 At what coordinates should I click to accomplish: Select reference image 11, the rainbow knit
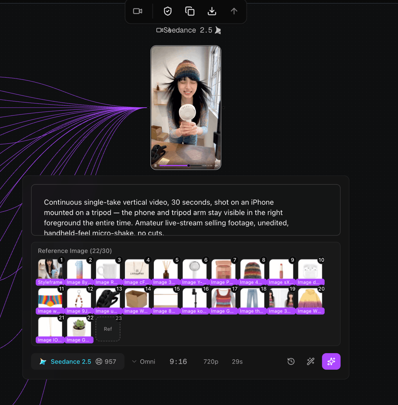click(50, 301)
